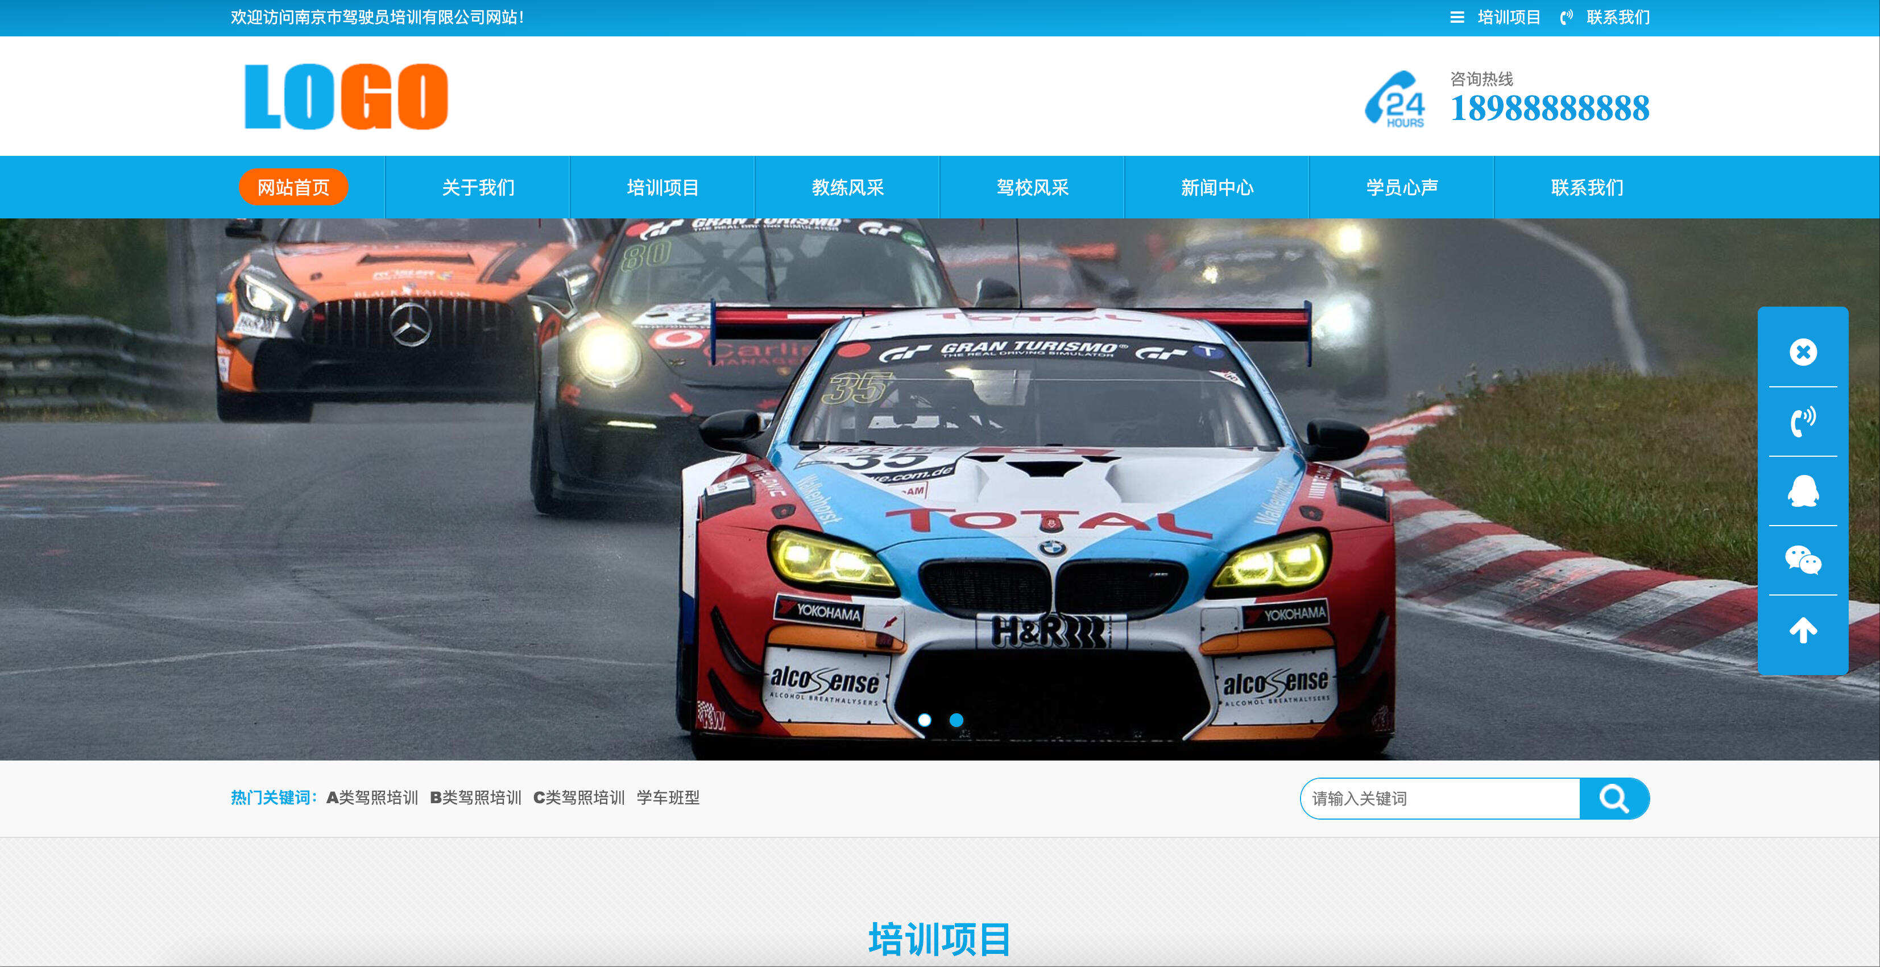1880x967 pixels.
Task: Click the 24 hours hotline icon
Action: (x=1395, y=99)
